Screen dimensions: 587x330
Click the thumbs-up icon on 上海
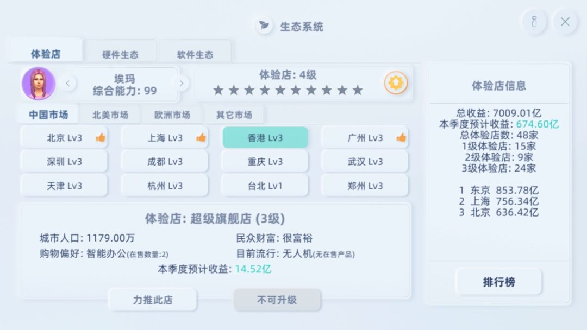pos(201,138)
